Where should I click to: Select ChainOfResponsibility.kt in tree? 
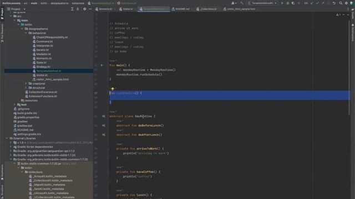(52, 37)
